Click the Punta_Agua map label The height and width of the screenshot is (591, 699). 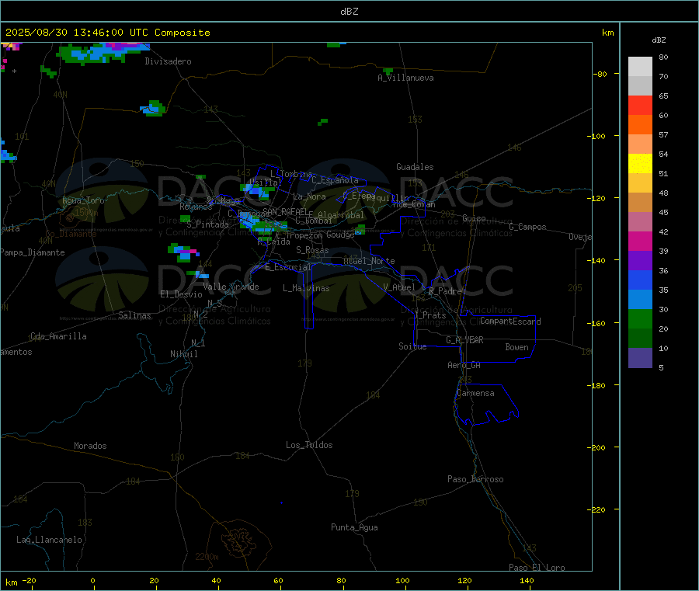click(354, 527)
